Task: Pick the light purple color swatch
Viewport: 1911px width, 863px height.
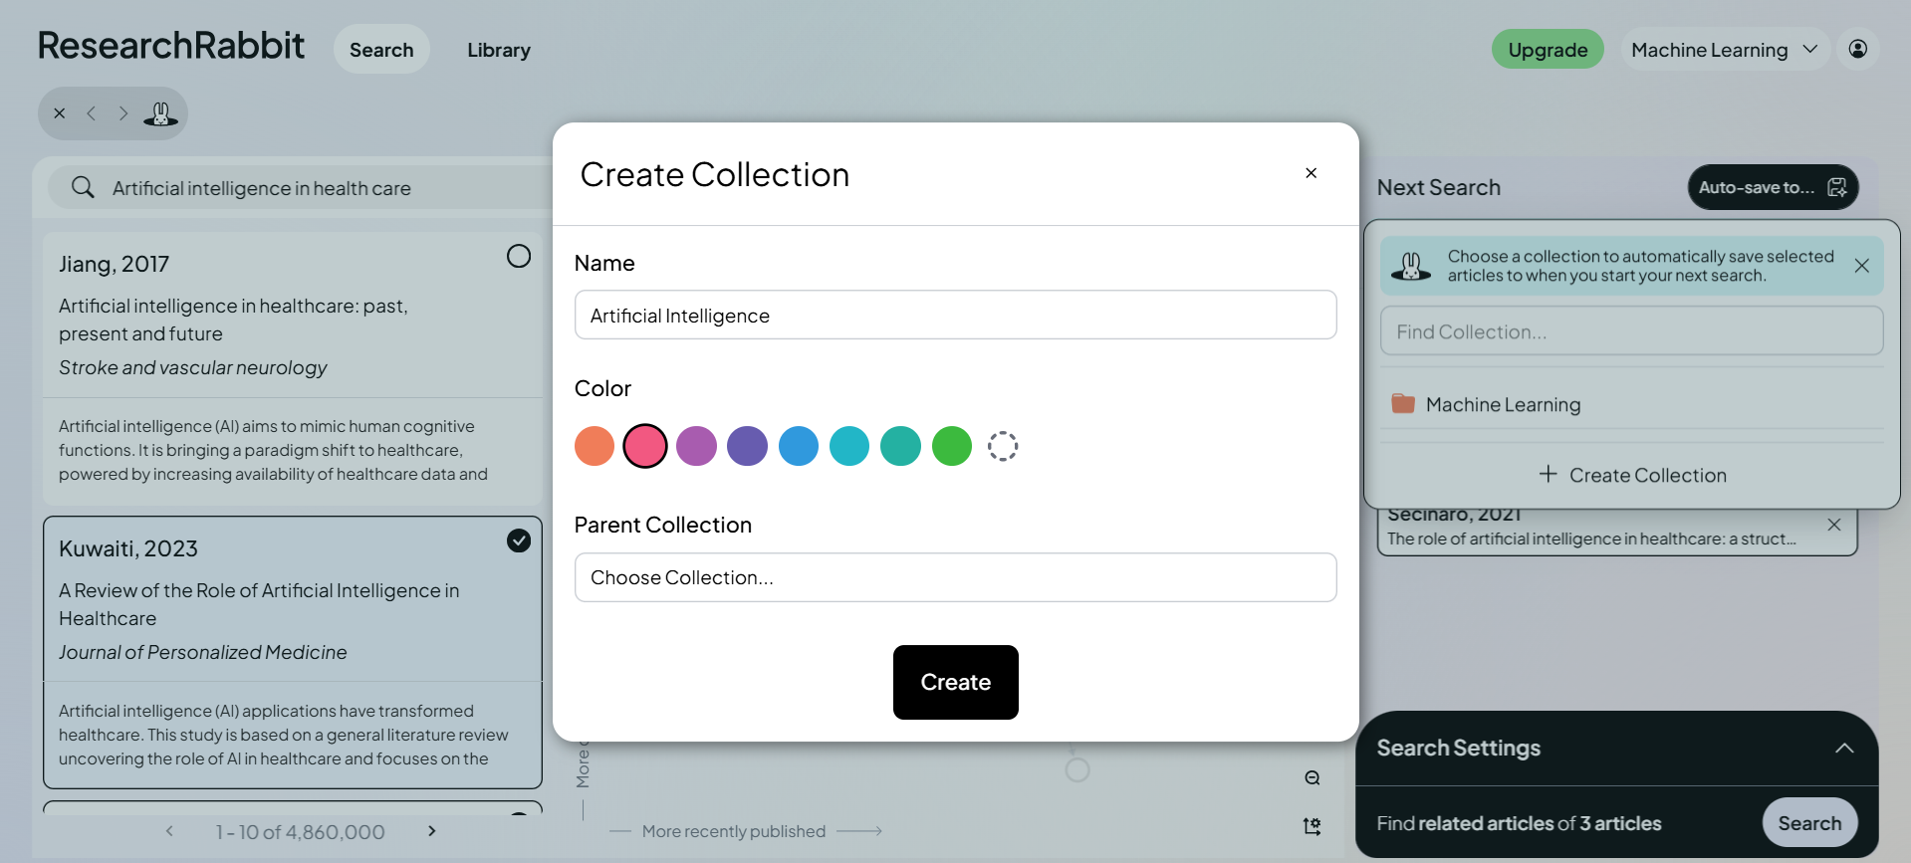Action: (696, 446)
